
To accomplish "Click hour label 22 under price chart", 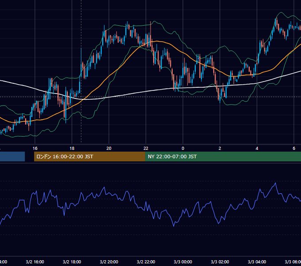I will 146,148.
